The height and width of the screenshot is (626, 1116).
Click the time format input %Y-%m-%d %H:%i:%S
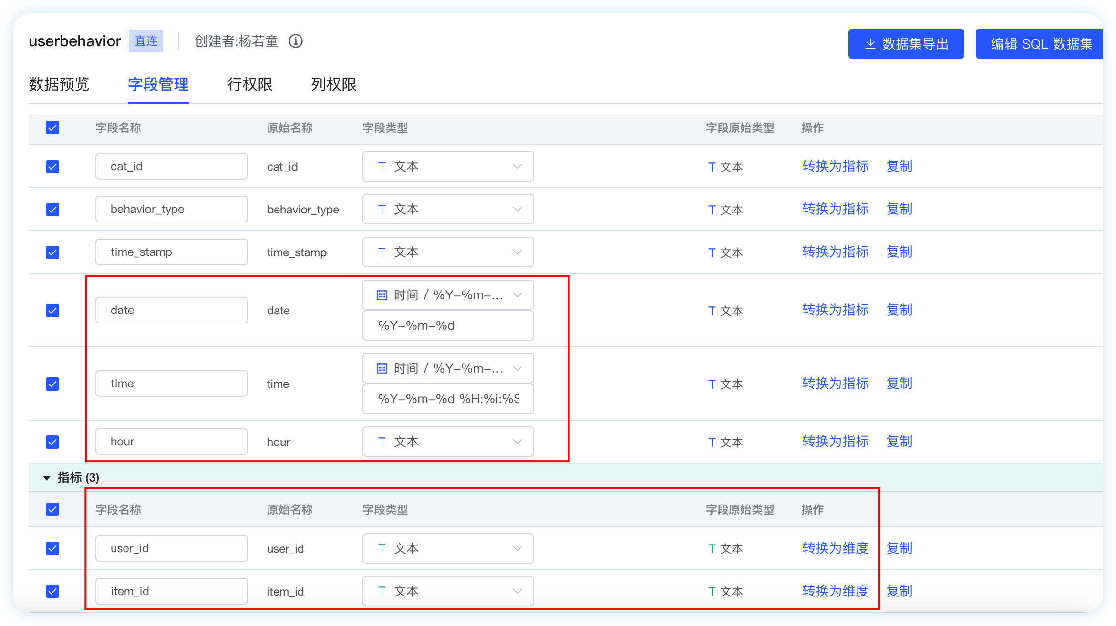tap(448, 399)
